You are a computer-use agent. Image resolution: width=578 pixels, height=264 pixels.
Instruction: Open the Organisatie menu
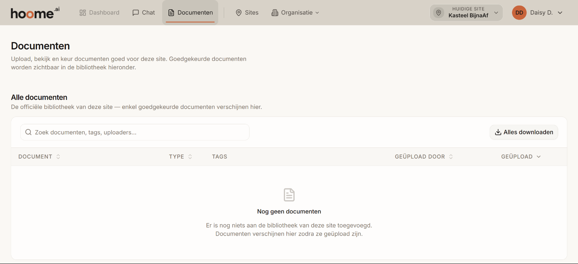coord(295,13)
